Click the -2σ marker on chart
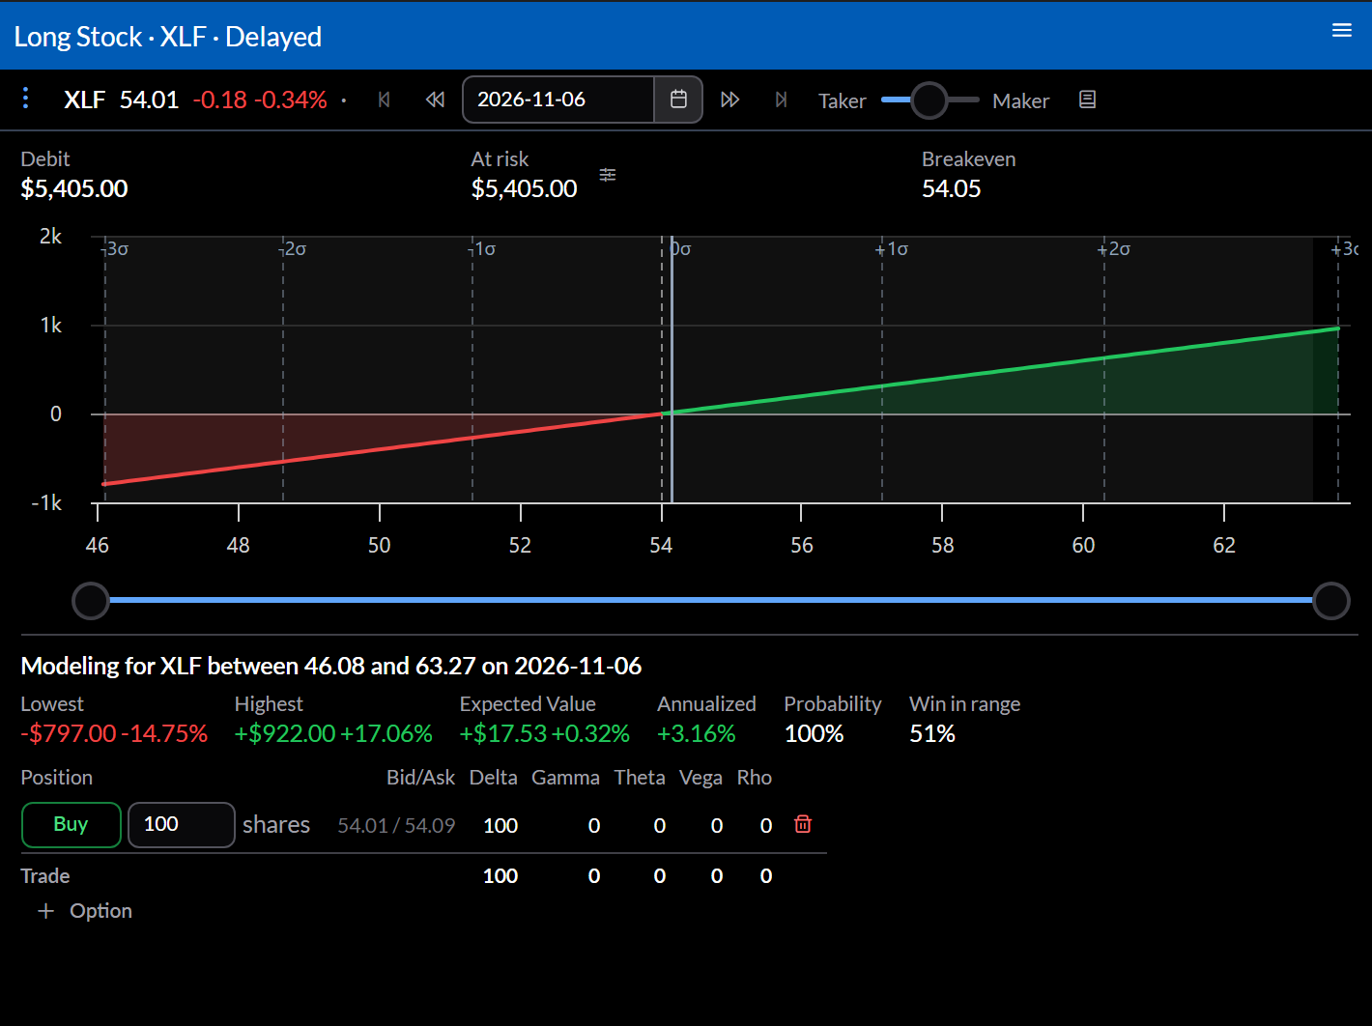Viewport: 1372px width, 1026px height. 293,249
